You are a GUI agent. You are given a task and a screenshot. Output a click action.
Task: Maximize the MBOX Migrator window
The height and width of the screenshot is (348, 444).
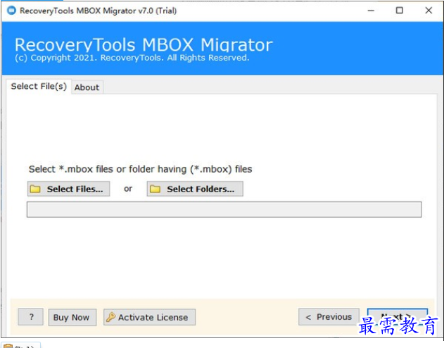point(399,11)
